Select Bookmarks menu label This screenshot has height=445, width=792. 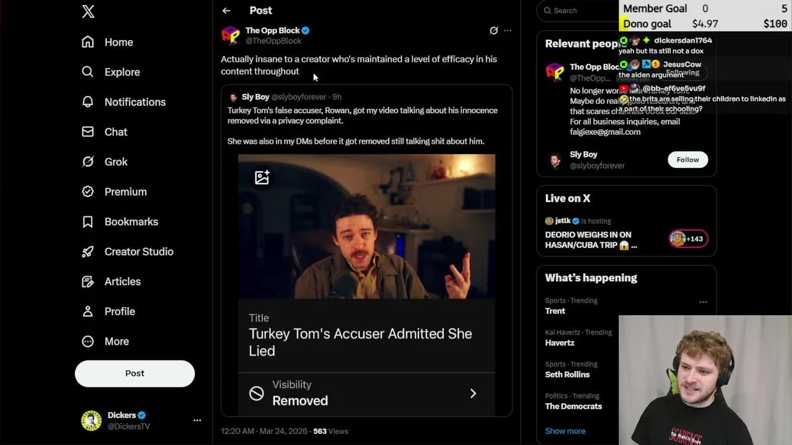point(131,221)
